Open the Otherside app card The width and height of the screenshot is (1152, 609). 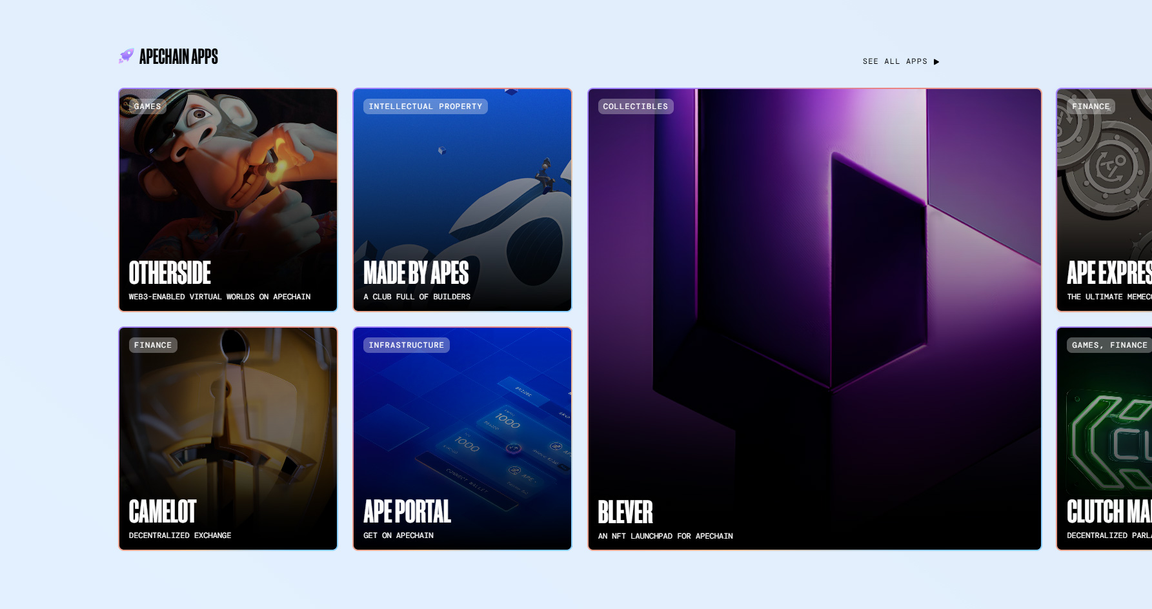(x=228, y=200)
